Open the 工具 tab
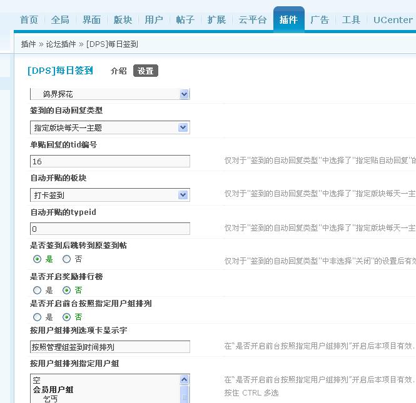The width and height of the screenshot is (416, 403). point(351,20)
